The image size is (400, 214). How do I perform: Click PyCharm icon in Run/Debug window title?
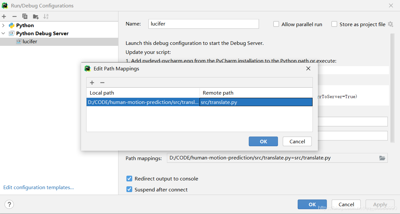[x=5, y=5]
